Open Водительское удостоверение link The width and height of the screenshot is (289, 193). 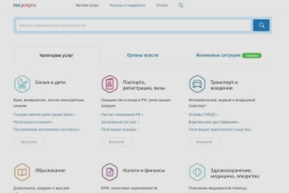tap(214, 122)
